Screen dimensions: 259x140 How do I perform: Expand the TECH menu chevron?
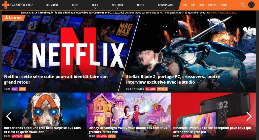click(x=75, y=8)
